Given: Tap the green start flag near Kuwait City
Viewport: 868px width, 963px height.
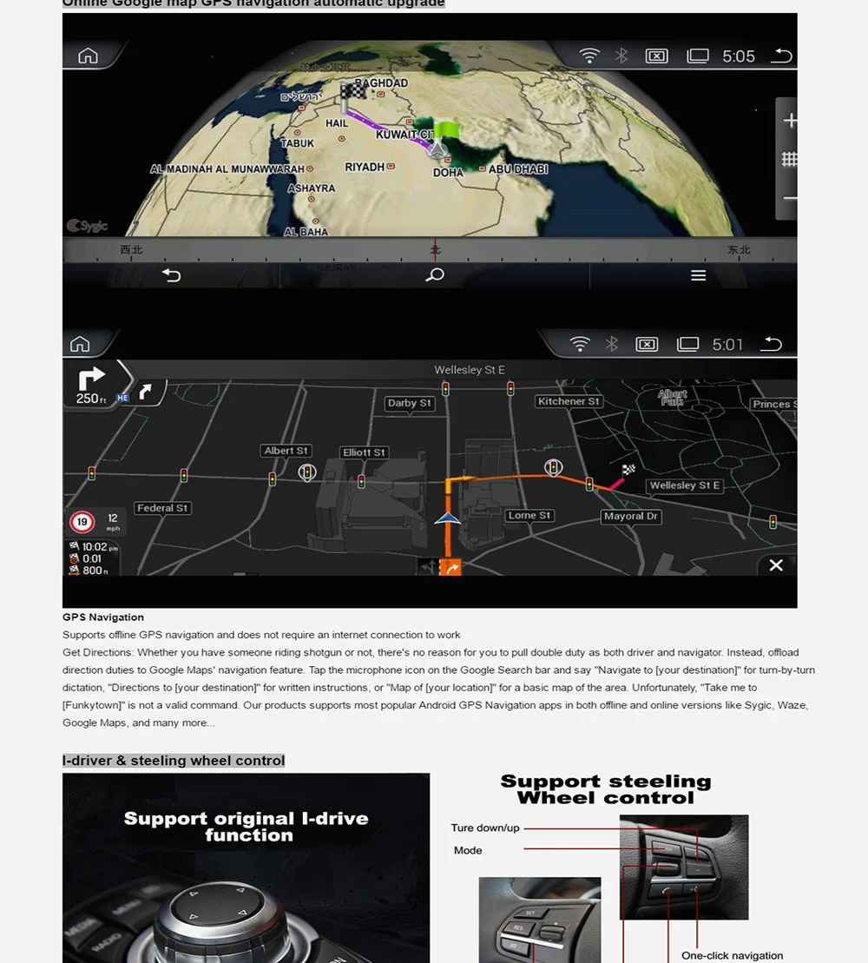Looking at the screenshot, I should point(445,130).
